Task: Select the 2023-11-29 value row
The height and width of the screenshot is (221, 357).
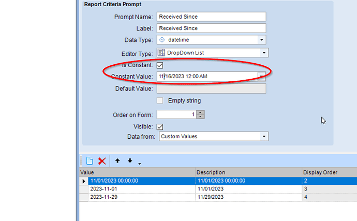Action: [218, 197]
